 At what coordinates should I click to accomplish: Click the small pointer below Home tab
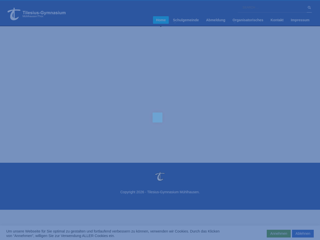coord(161,26)
